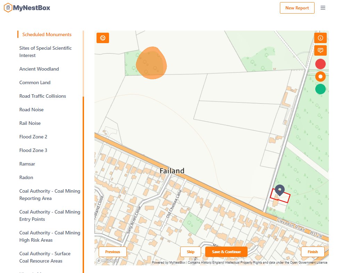Click the B3128 road label

tap(316, 234)
